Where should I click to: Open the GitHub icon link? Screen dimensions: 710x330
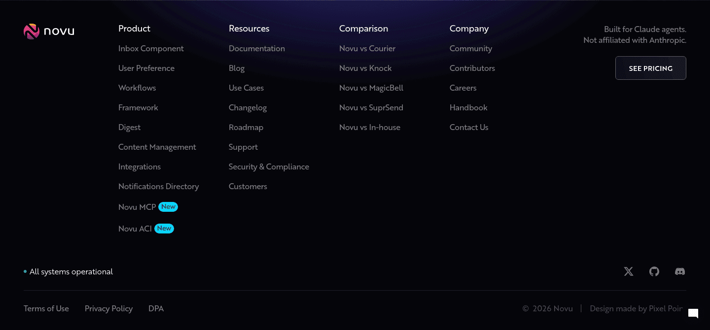click(654, 271)
